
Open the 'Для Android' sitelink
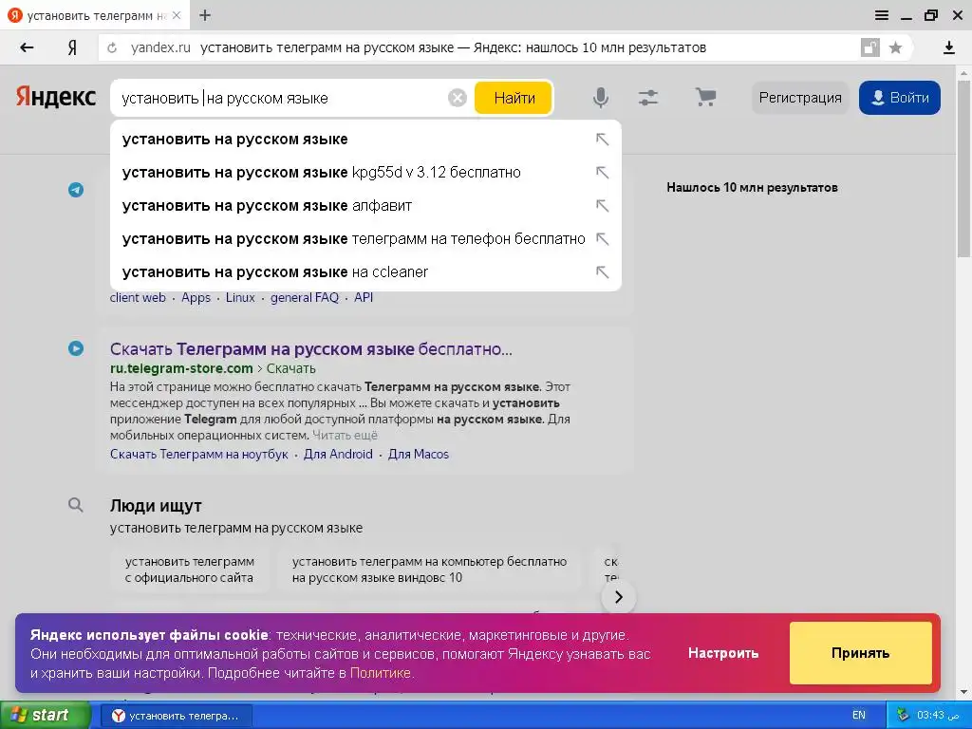pyautogui.click(x=338, y=455)
